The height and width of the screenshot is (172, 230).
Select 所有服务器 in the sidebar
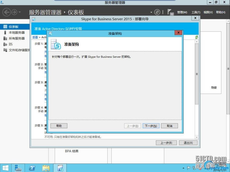click(x=15, y=39)
